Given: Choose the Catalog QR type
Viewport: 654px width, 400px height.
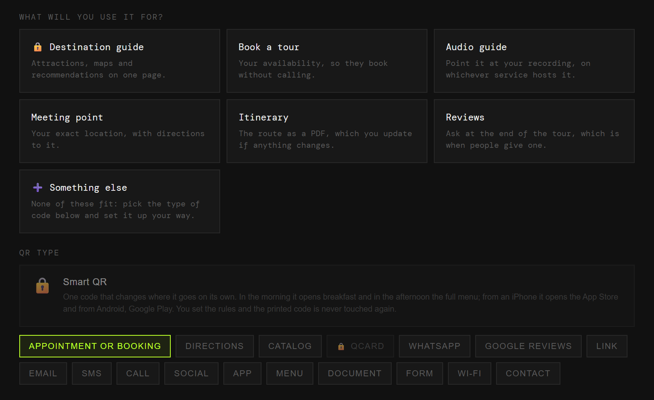Looking at the screenshot, I should click(x=290, y=346).
